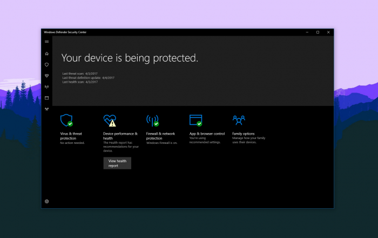Click the large firewall antenna tile icon
The image size is (378, 238).
[152, 120]
